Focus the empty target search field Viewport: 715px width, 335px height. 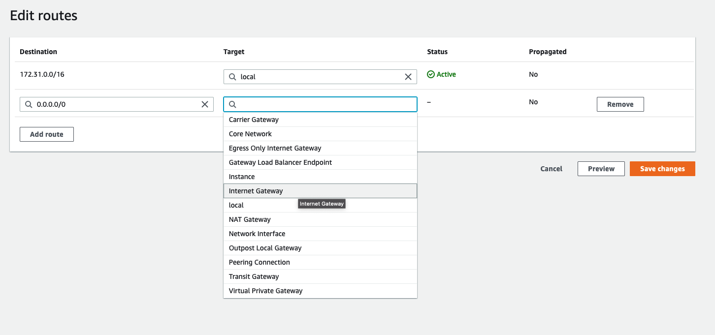[x=325, y=104]
